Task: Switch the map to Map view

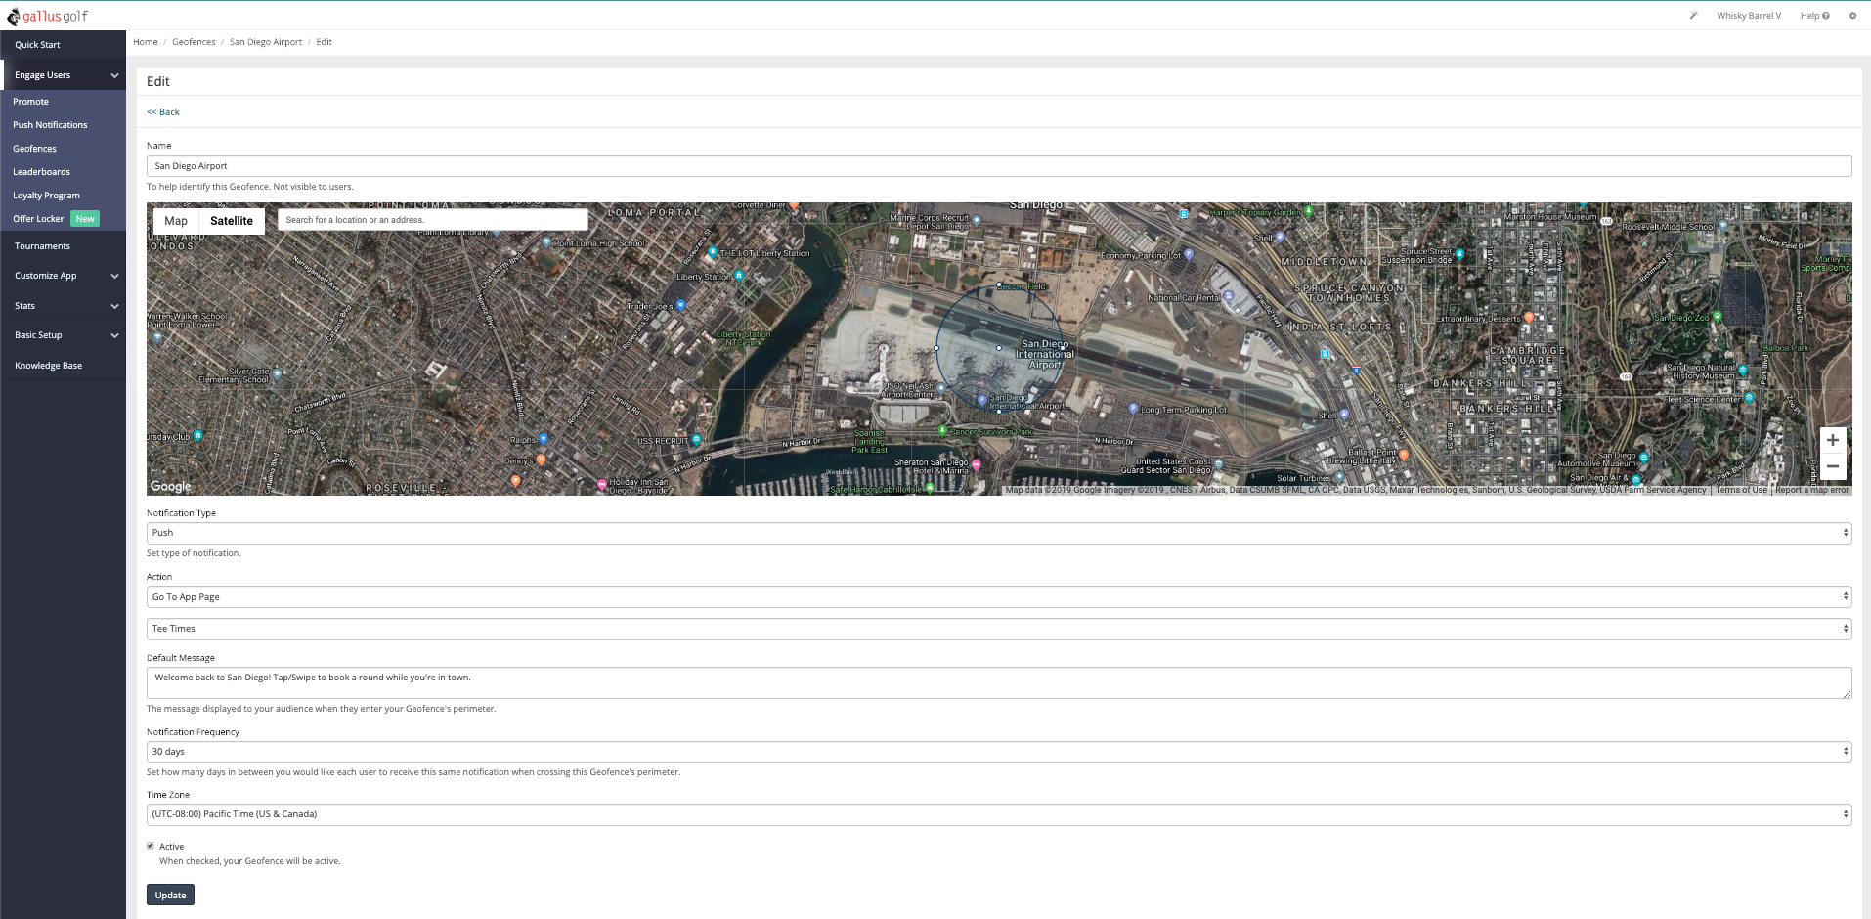Action: [176, 221]
